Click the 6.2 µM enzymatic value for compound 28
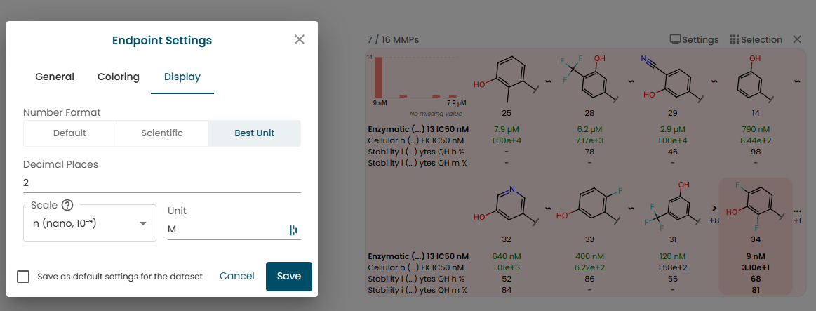This screenshot has width=816, height=311. pyautogui.click(x=589, y=128)
